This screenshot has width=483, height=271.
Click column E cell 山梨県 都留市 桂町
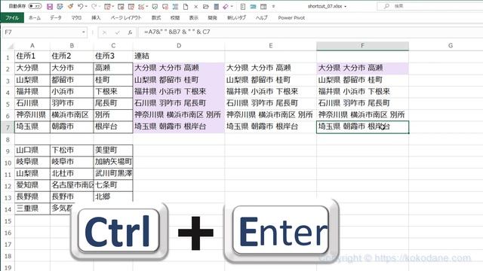click(x=270, y=80)
